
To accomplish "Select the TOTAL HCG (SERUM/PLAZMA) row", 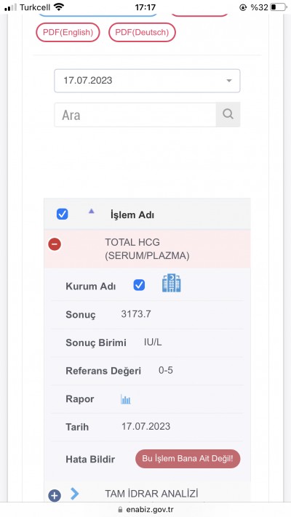I will [147, 249].
